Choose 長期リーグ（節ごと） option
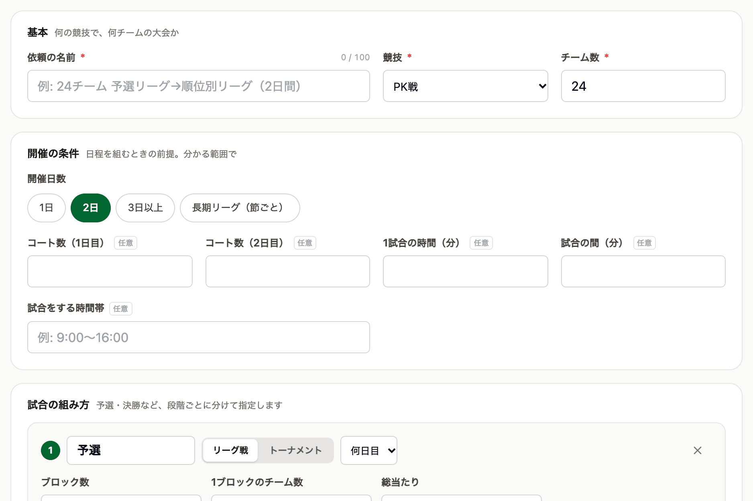 tap(240, 208)
